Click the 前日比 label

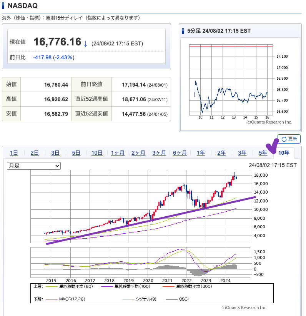coord(18,57)
